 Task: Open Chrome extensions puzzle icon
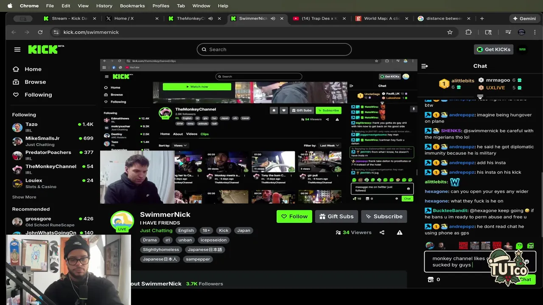click(468, 32)
